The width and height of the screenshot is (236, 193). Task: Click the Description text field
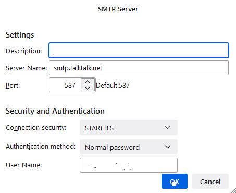(x=139, y=51)
